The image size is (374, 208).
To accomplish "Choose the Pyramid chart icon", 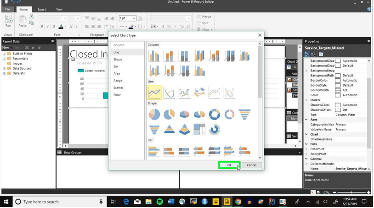I will click(169, 129).
